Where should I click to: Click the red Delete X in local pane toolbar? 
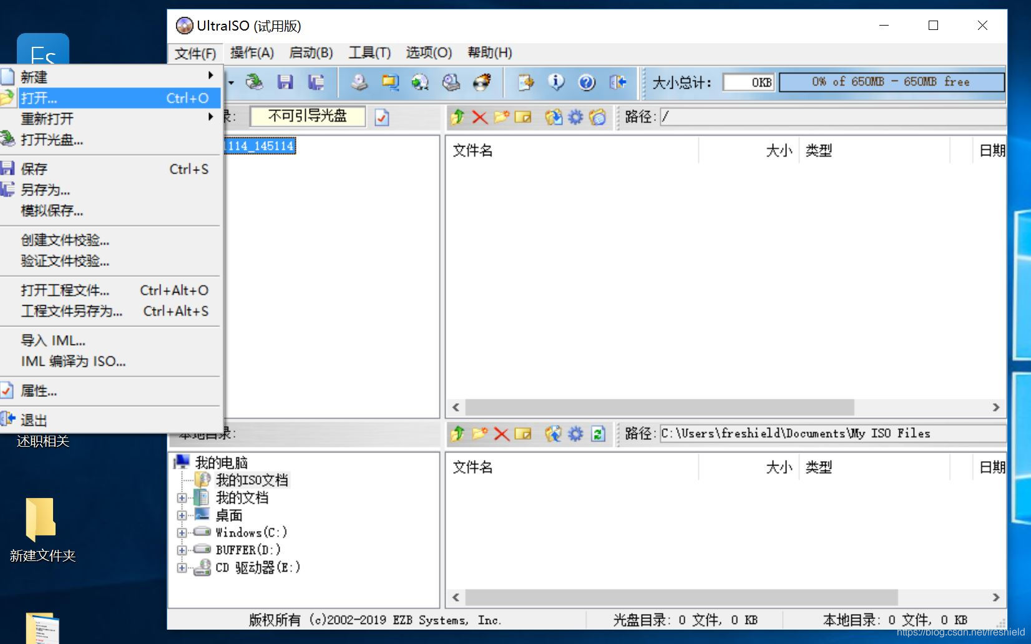[501, 434]
